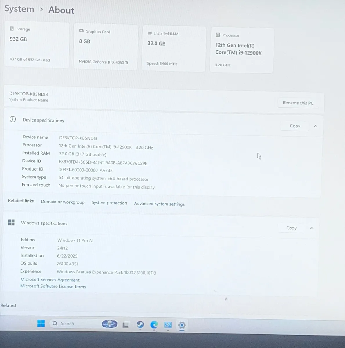Click the Windows Feature Experience Pack value

point(106,272)
